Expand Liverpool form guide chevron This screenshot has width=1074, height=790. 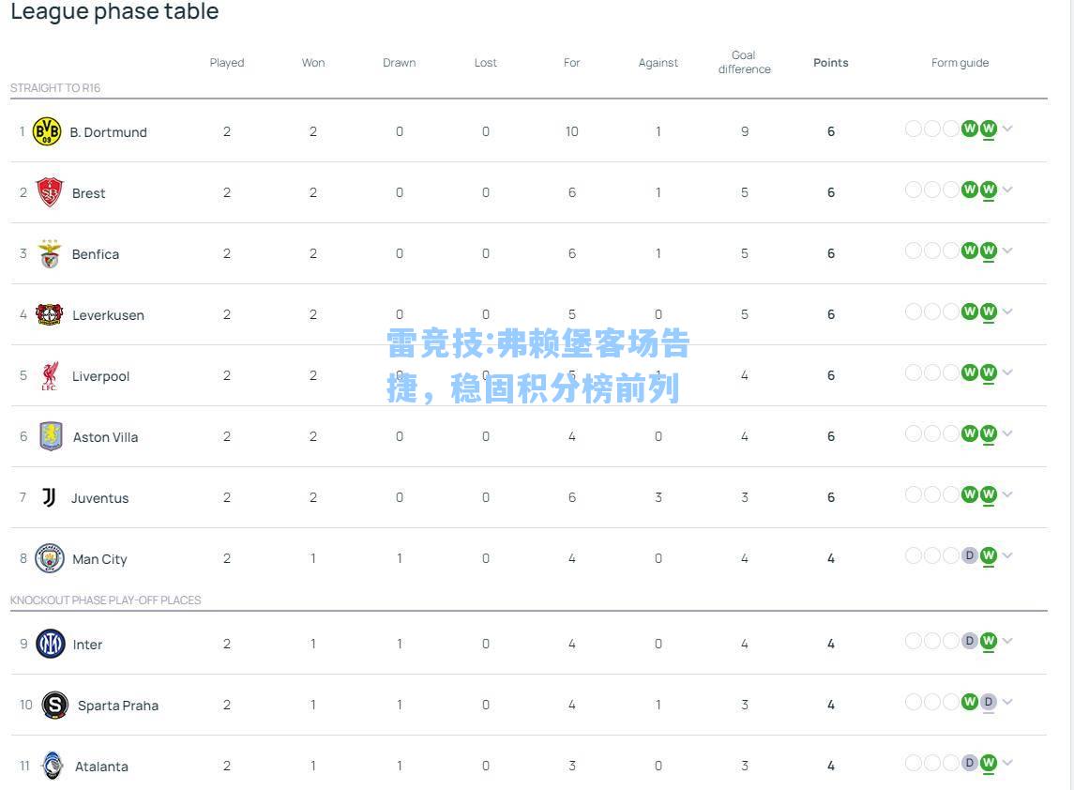pyautogui.click(x=1007, y=372)
